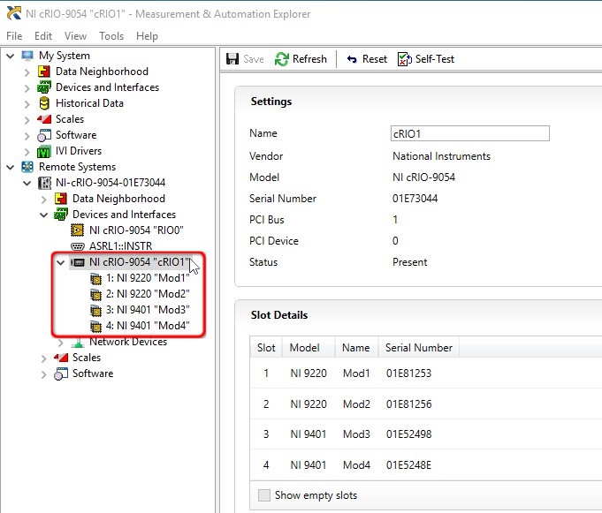This screenshot has width=602, height=513.
Task: Click the Refresh toolbar label
Action: point(309,59)
